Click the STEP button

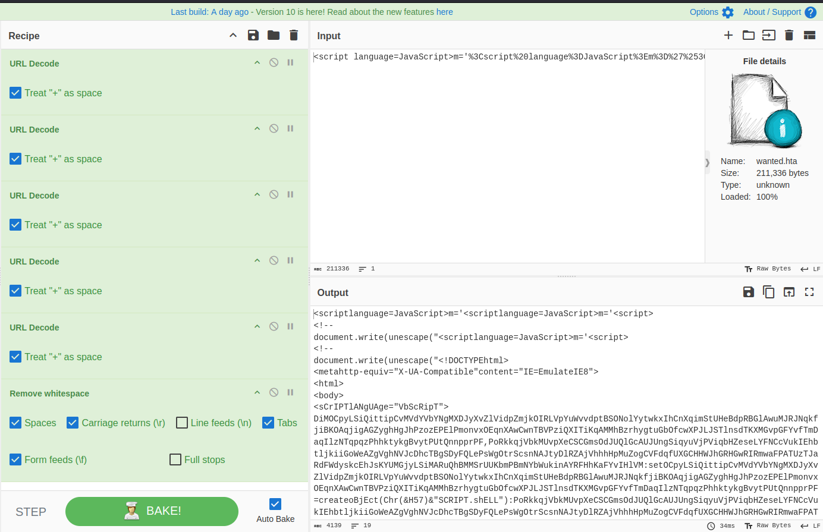click(31, 512)
